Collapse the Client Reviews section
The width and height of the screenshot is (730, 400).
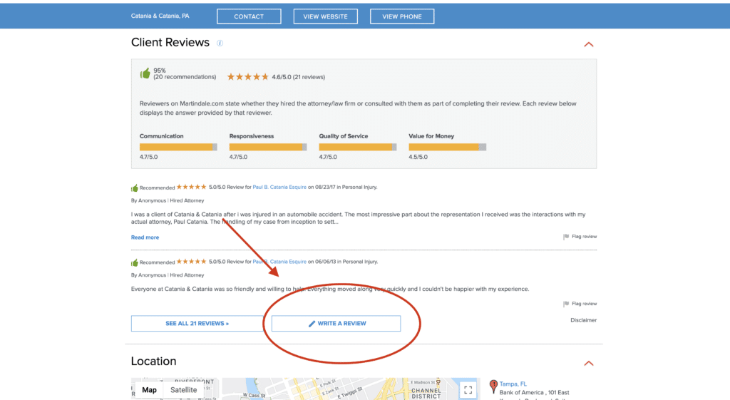tap(588, 44)
